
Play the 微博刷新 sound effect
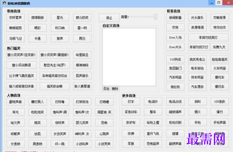coord(37,18)
